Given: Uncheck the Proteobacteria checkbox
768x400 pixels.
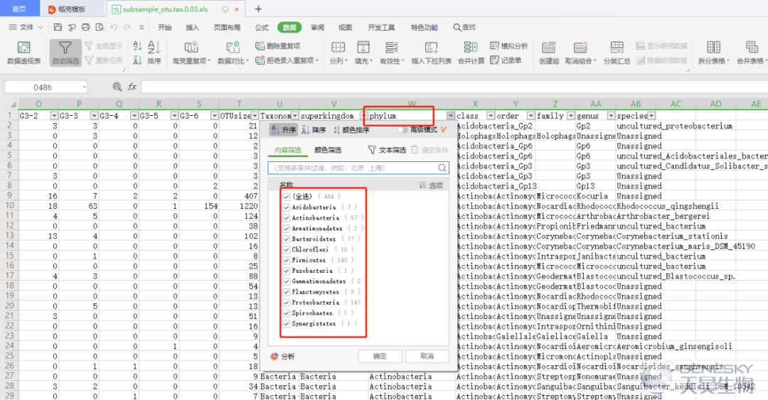Looking at the screenshot, I should point(287,303).
